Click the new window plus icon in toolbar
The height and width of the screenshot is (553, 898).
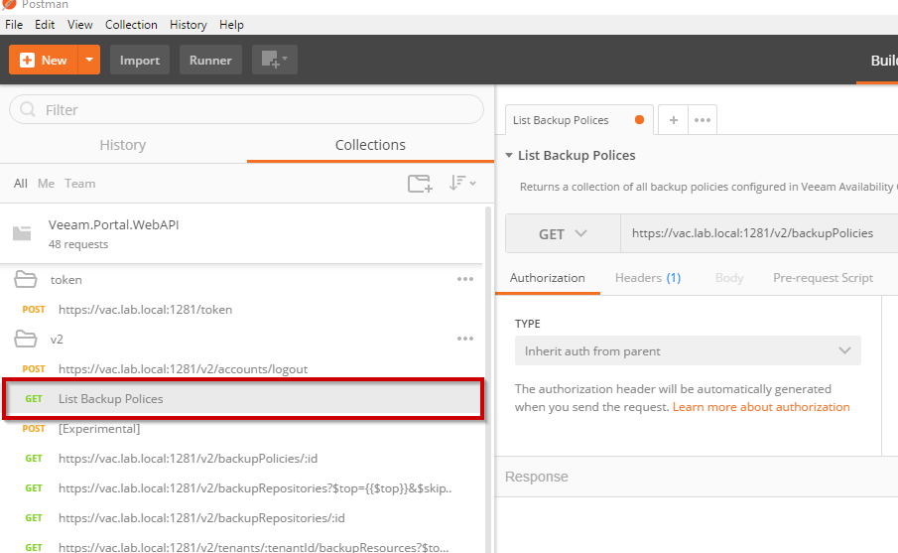point(274,60)
